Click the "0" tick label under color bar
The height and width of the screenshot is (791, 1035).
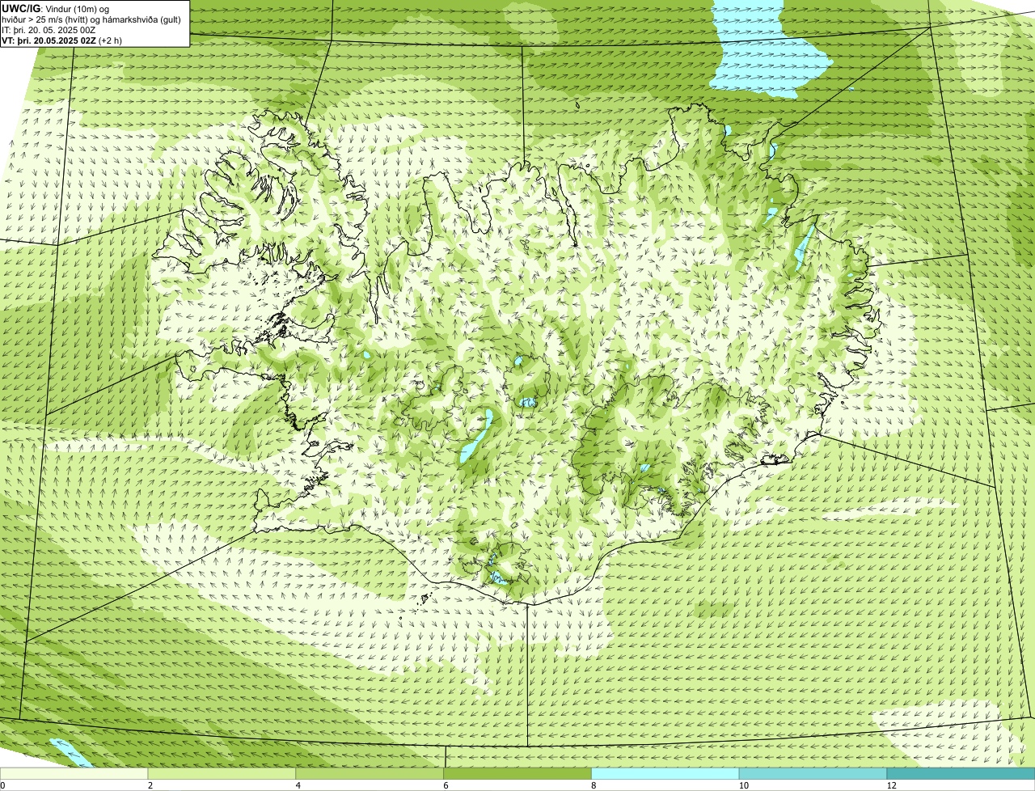(2, 785)
